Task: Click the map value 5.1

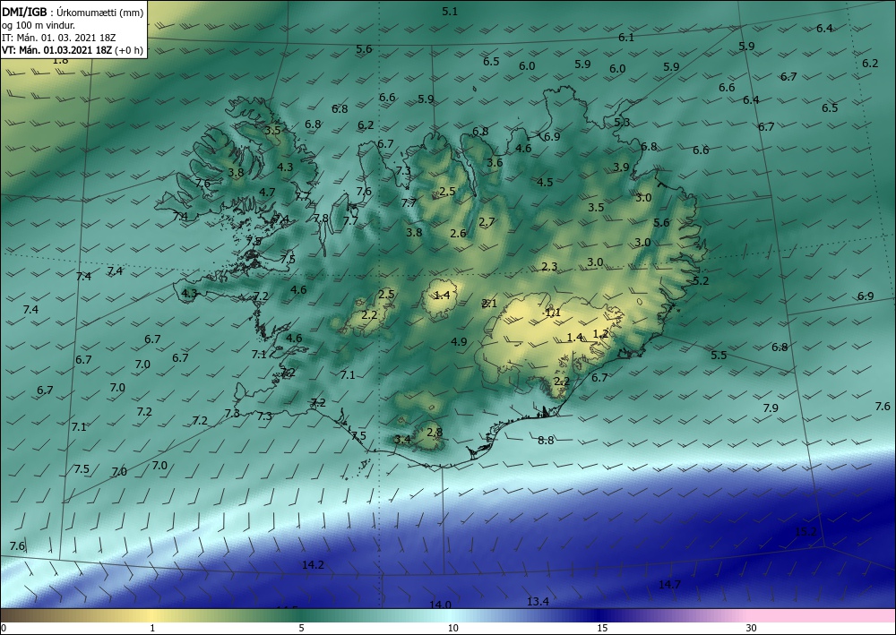Action: [451, 11]
